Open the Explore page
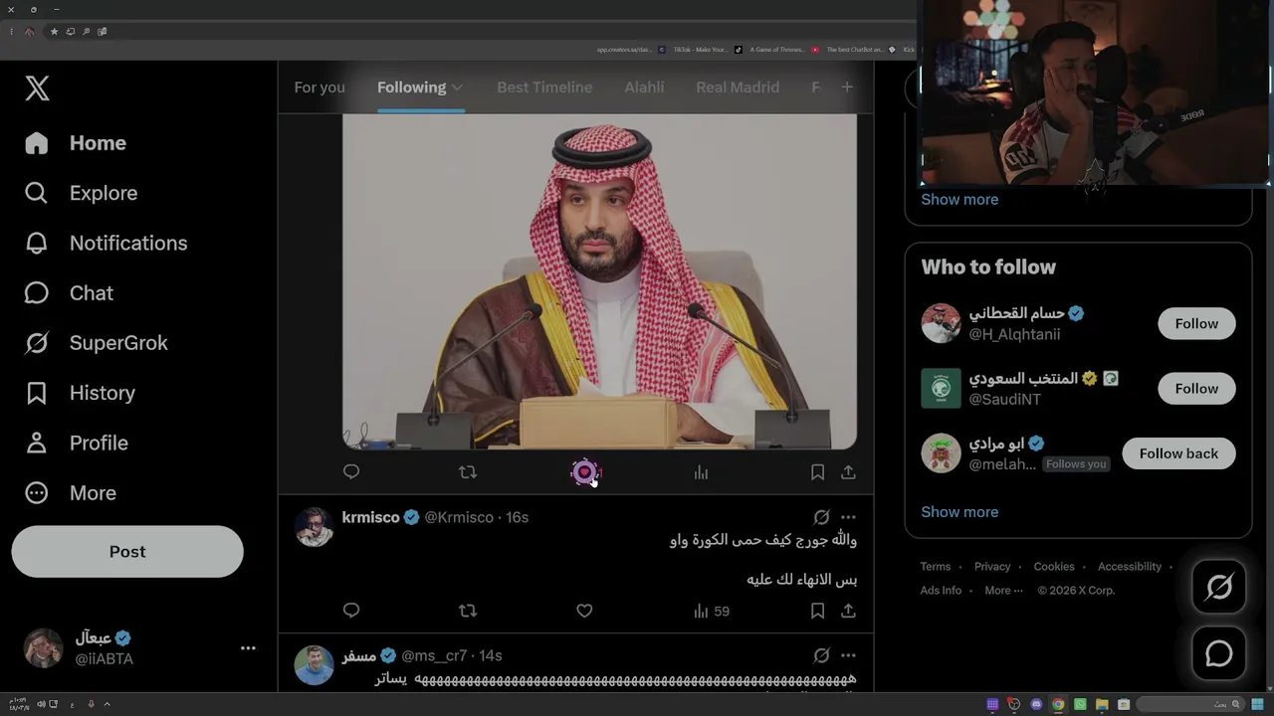 (81, 193)
